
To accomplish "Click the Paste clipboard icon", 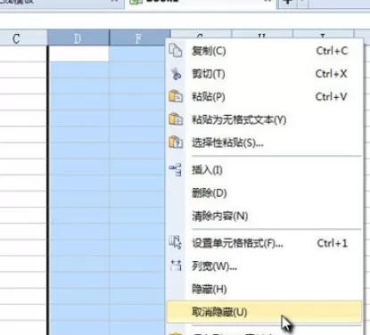I will coord(176,96).
